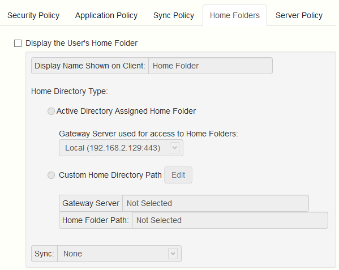Choose Custom Home Directory Path radio button
The width and height of the screenshot is (339, 270).
(x=51, y=175)
